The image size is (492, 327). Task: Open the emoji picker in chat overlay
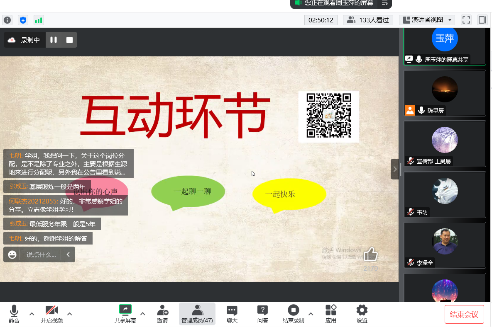tap(12, 254)
